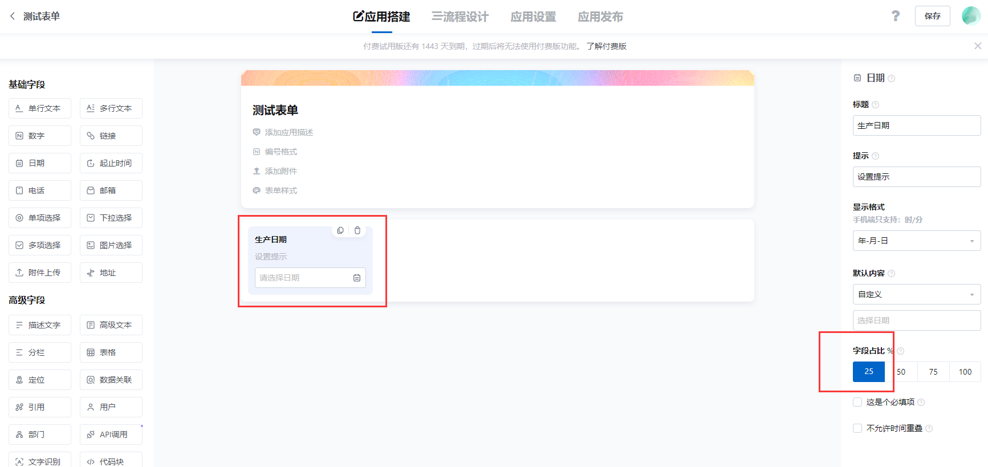988x467 pixels.
Task: Click the copy icon on 生产日期 field
Action: [340, 230]
